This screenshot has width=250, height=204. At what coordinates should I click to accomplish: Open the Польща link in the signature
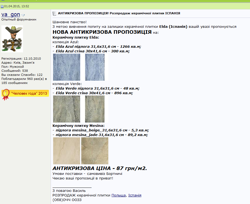tap(118, 195)
